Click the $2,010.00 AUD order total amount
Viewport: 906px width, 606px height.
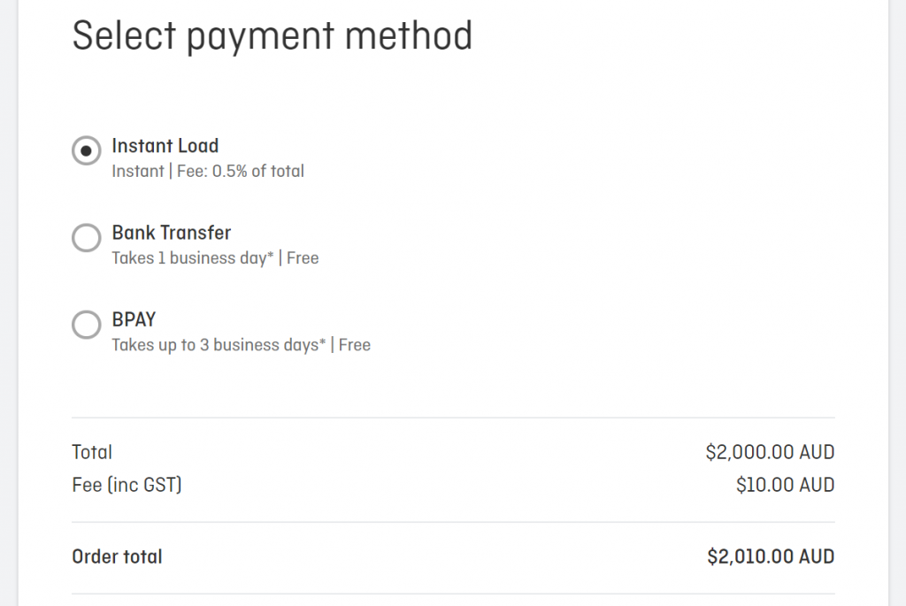coord(771,556)
